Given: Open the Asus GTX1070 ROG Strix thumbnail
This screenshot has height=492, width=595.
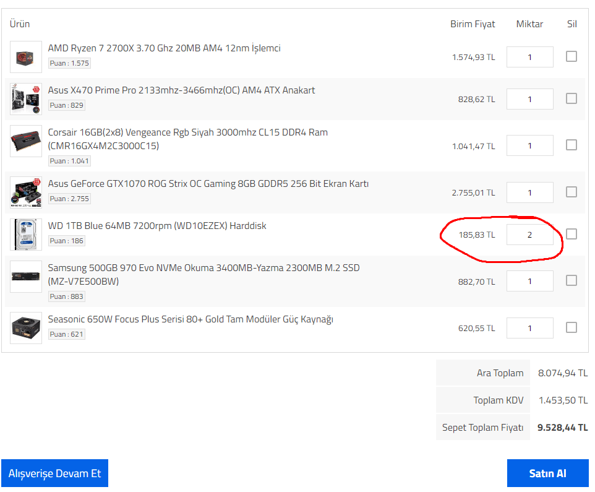Looking at the screenshot, I should coord(26,192).
